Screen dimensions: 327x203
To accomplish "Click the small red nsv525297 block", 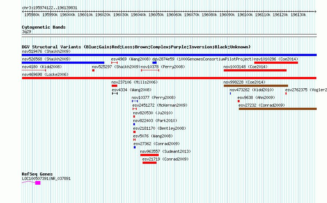I will tap(93, 70).
